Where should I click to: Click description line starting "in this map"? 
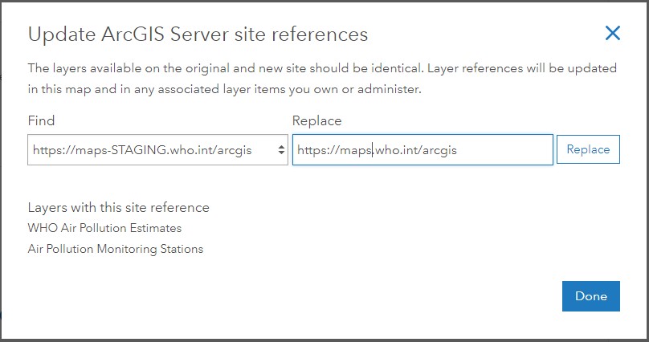(225, 89)
